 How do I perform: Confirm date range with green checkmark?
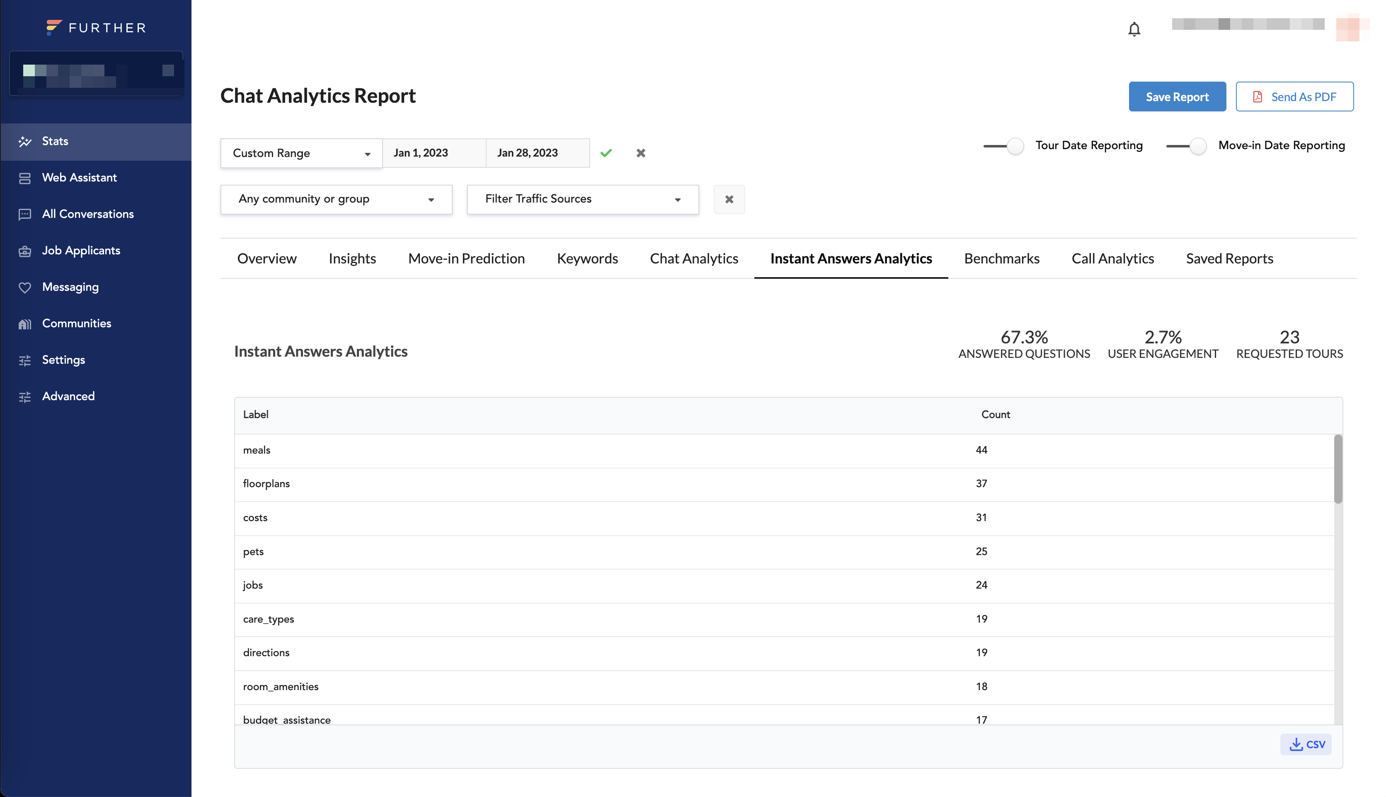pyautogui.click(x=606, y=153)
